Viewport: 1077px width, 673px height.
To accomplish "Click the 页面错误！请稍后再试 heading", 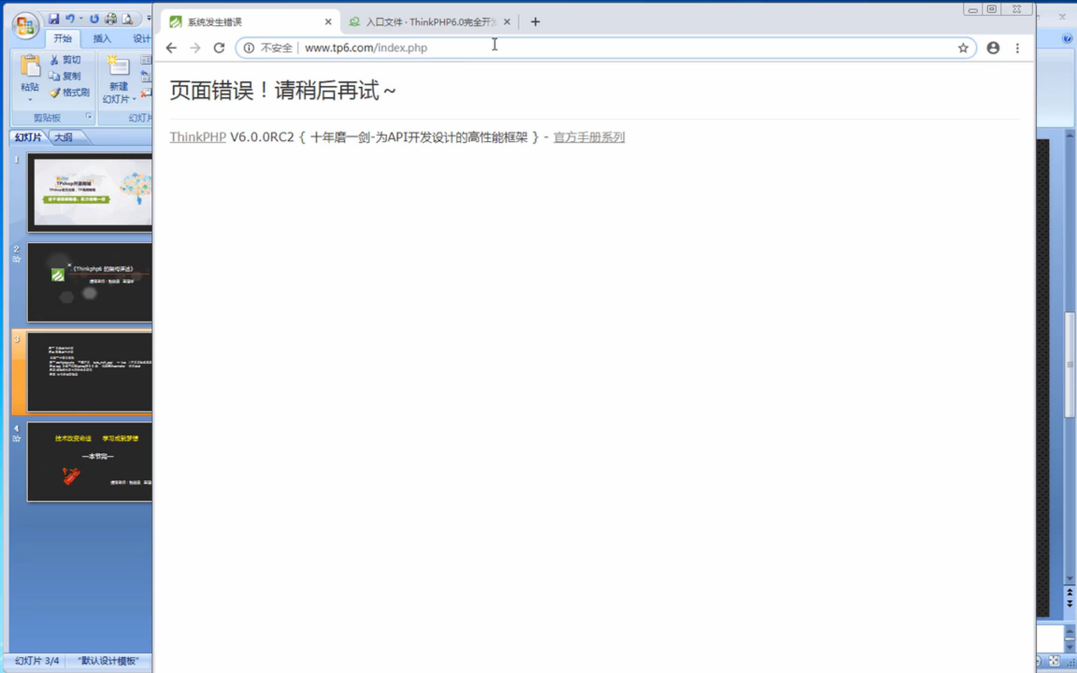I will coord(283,90).
